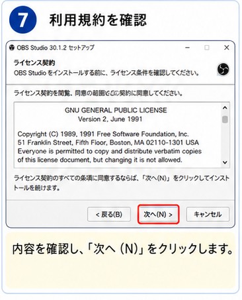Click the 'of this license document' line
Viewport: 242px width, 300px height.
pos(100,160)
